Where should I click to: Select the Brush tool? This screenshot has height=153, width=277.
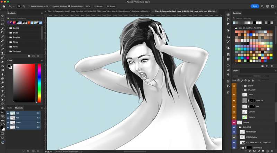(2, 45)
